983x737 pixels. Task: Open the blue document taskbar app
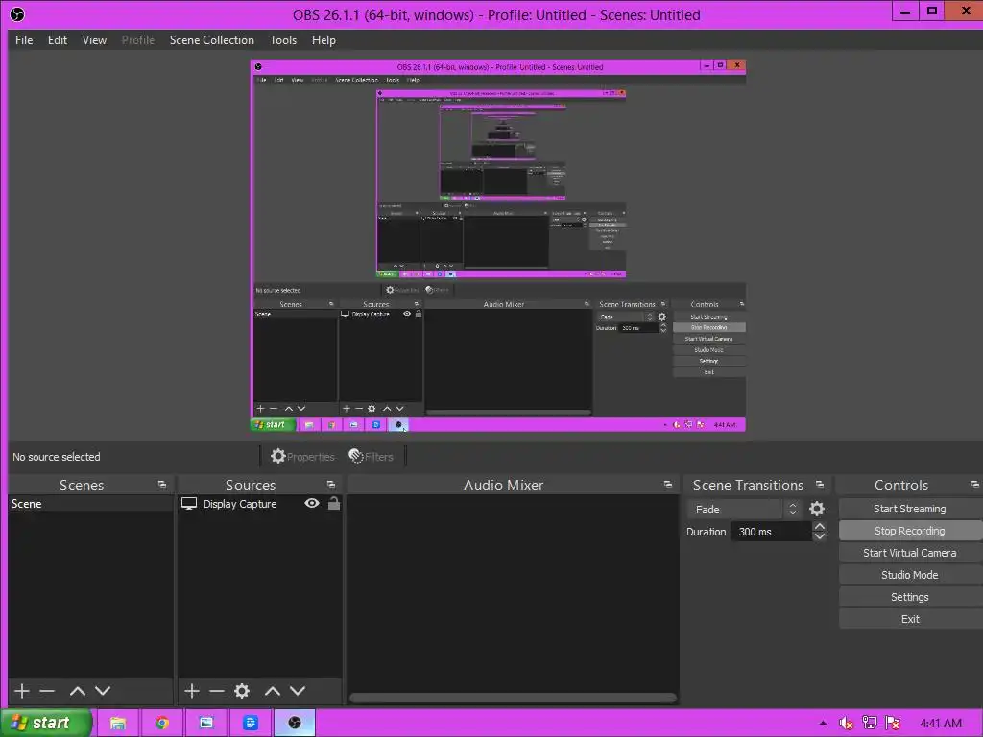(x=251, y=724)
